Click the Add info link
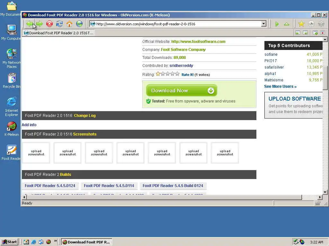This screenshot has height=246, width=329. click(x=29, y=125)
